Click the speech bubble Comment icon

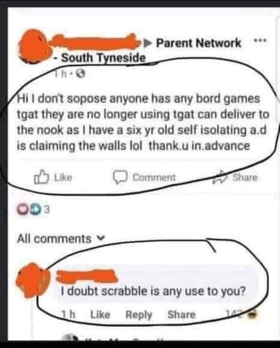coord(120,177)
